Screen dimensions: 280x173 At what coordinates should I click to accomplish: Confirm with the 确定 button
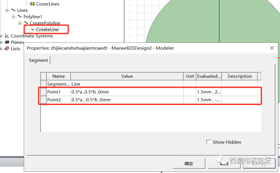[x=189, y=163]
